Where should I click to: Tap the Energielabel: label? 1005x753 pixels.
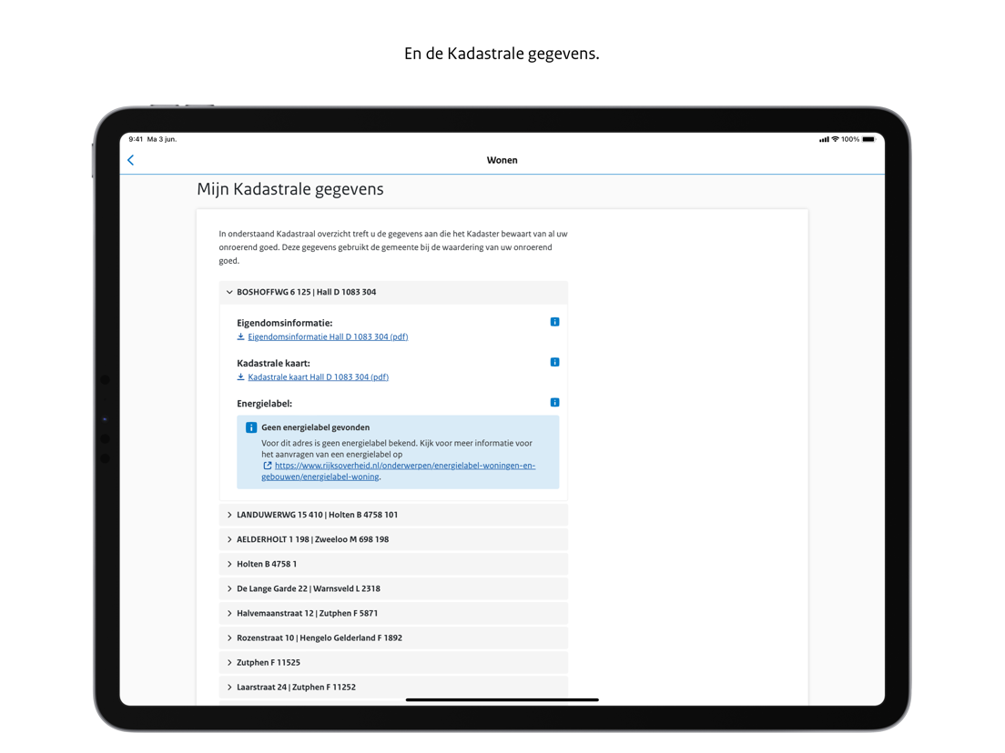pos(265,404)
